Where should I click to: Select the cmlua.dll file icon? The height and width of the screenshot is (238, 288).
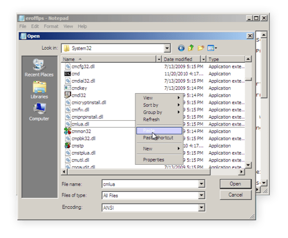click(x=68, y=124)
